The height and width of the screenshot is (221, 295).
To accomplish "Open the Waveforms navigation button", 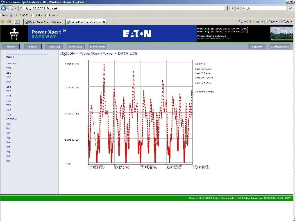I will [97, 46].
